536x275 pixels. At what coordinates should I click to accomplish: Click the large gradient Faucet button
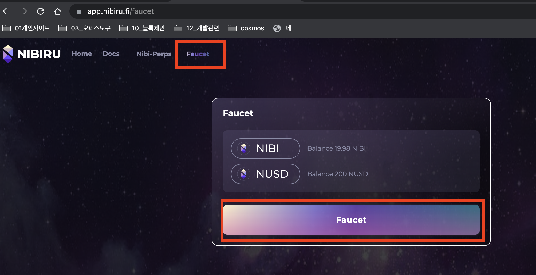coord(351,220)
